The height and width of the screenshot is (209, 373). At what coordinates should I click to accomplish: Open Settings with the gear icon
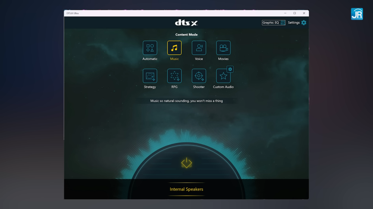(304, 23)
